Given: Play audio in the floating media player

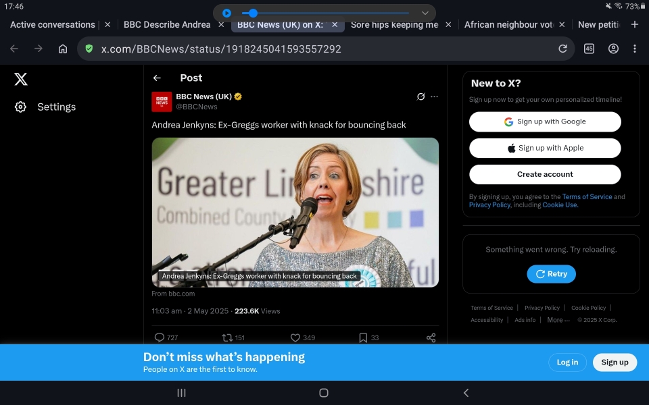Looking at the screenshot, I should 227,13.
